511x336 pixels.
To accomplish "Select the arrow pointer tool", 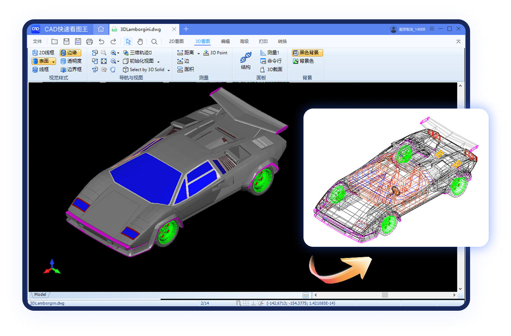I will [128, 41].
